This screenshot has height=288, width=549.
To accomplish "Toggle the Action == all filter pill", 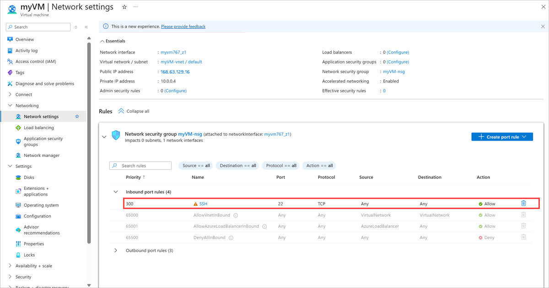I will (x=319, y=166).
